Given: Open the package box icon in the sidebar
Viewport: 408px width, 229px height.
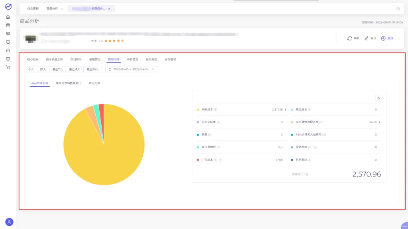Looking at the screenshot, I should (8, 50).
